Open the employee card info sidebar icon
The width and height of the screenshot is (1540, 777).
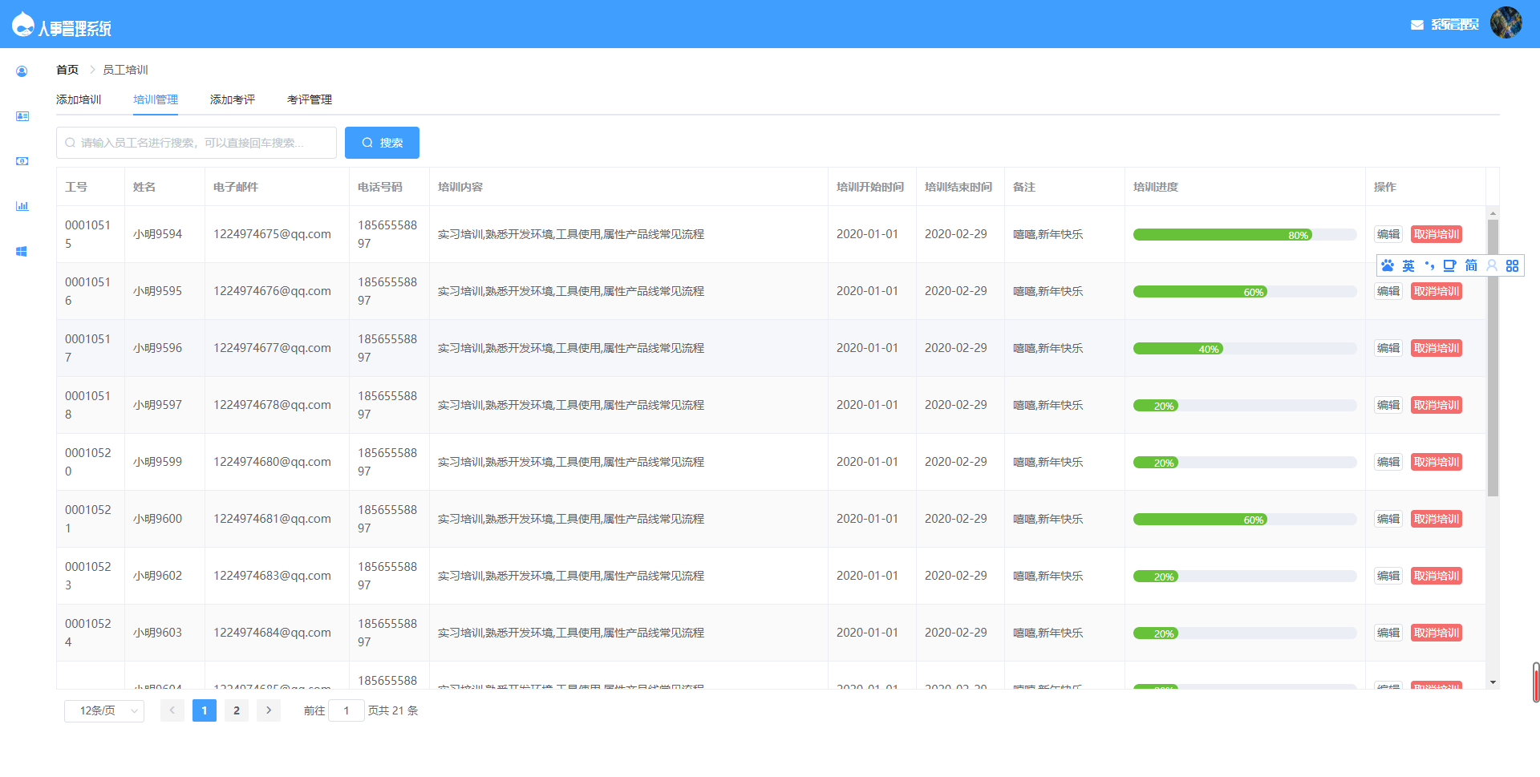point(22,115)
